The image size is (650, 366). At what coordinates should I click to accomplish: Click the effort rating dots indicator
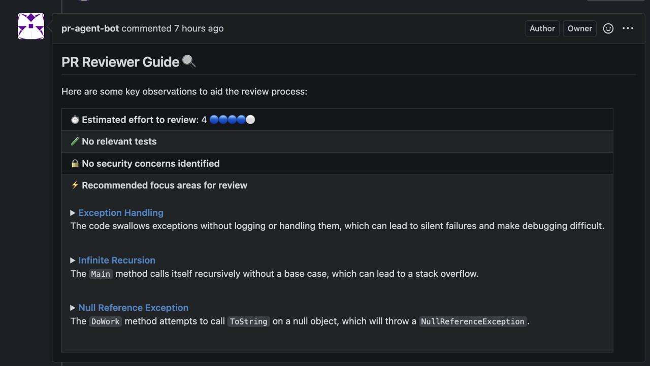232,120
